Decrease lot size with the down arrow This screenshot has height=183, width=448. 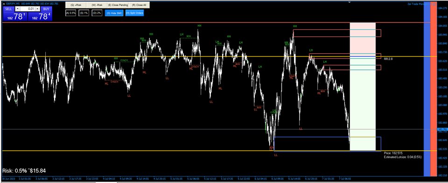coord(18,9)
